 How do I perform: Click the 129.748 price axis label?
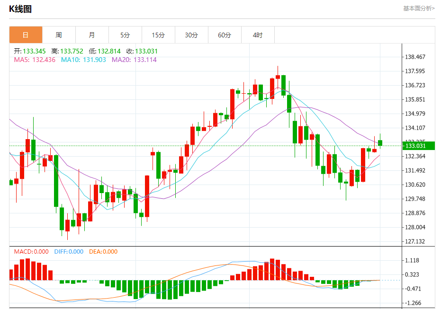[415, 199]
